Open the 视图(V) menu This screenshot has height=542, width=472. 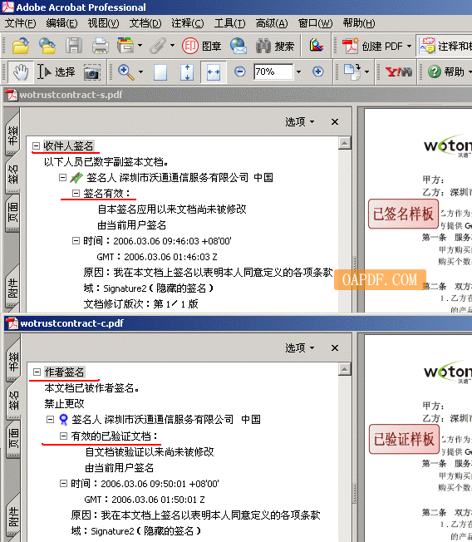[103, 23]
